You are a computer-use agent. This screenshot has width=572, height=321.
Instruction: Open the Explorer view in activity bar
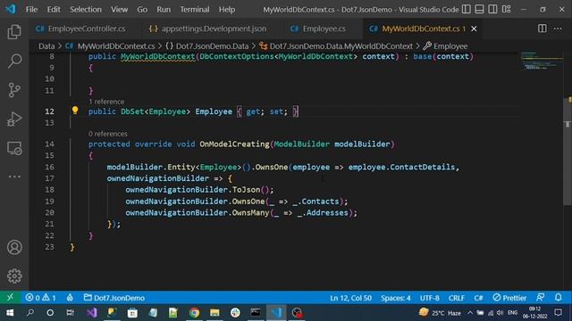click(x=14, y=32)
